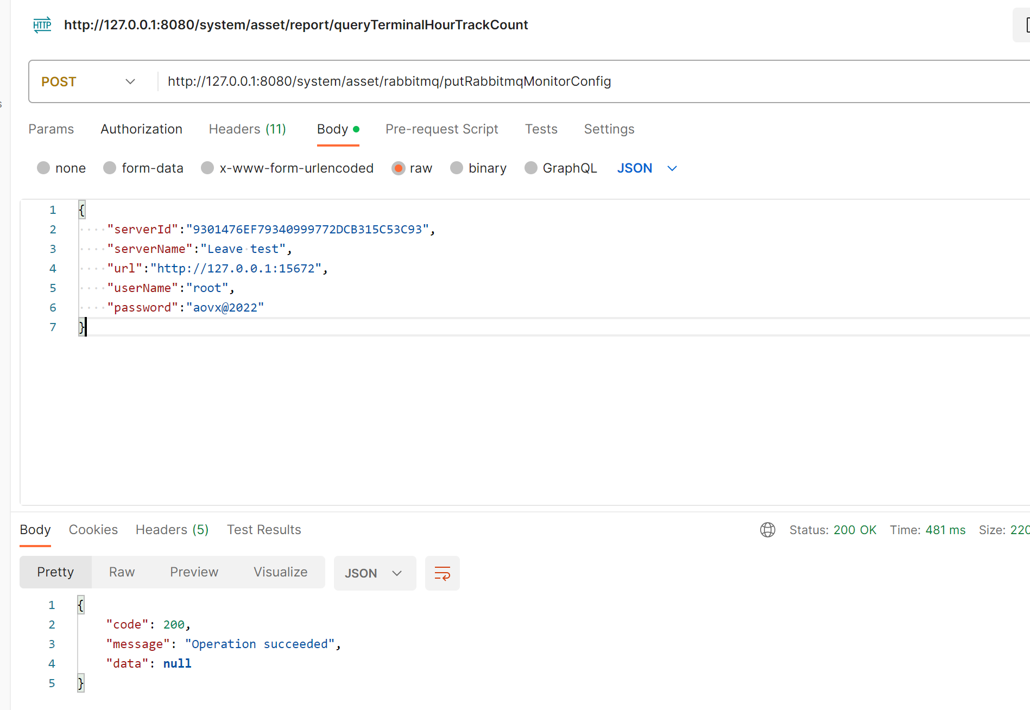Select the none body type radio
Viewport: 1030px width, 710px height.
coord(43,168)
